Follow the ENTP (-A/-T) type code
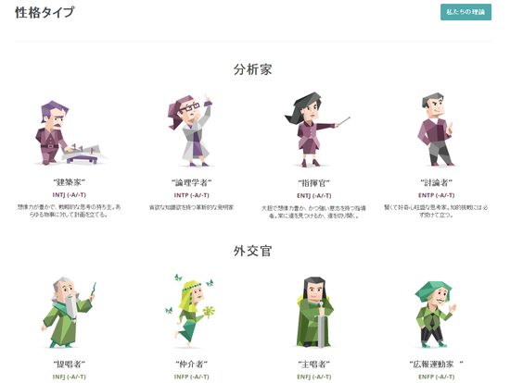Screen dimensions: 510x383 (x=436, y=195)
